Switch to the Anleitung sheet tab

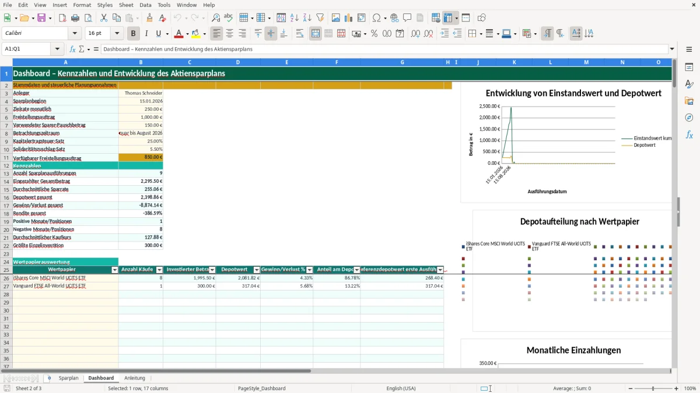(135, 378)
